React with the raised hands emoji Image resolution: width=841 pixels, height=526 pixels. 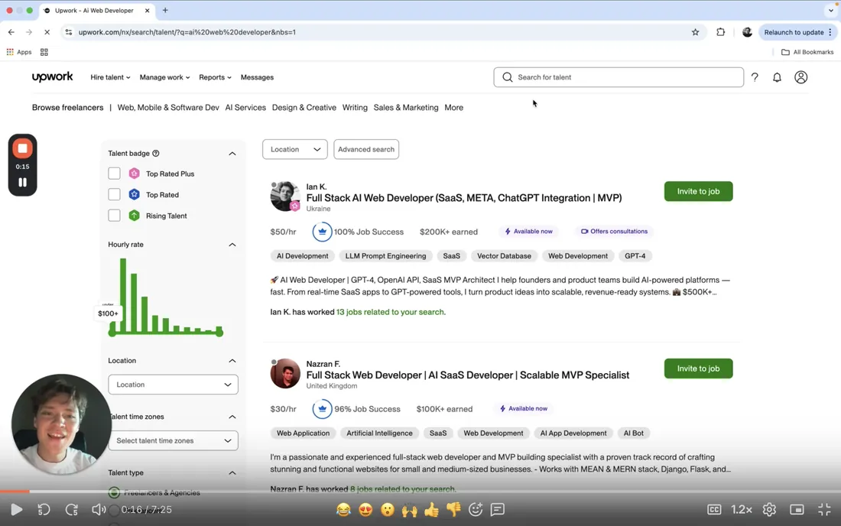point(409,509)
